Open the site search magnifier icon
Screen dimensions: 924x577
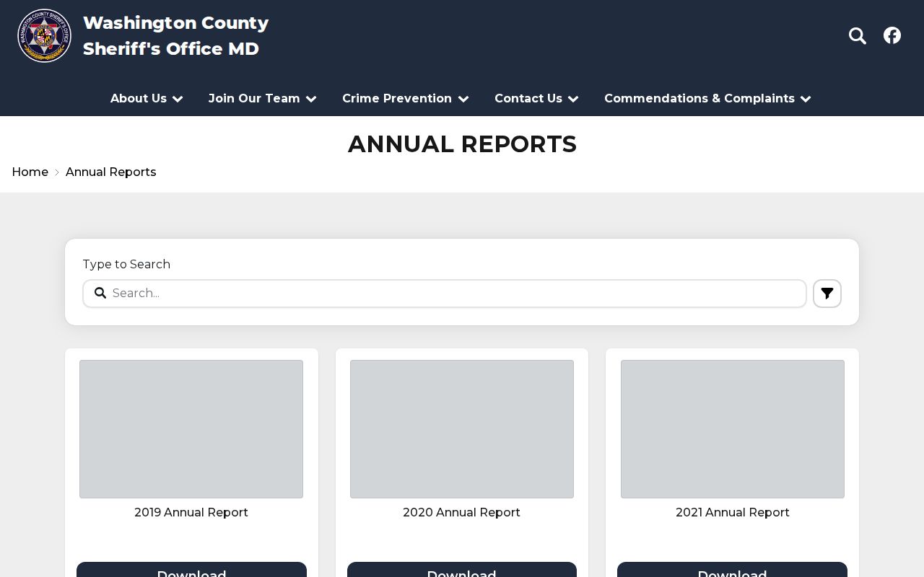click(857, 35)
